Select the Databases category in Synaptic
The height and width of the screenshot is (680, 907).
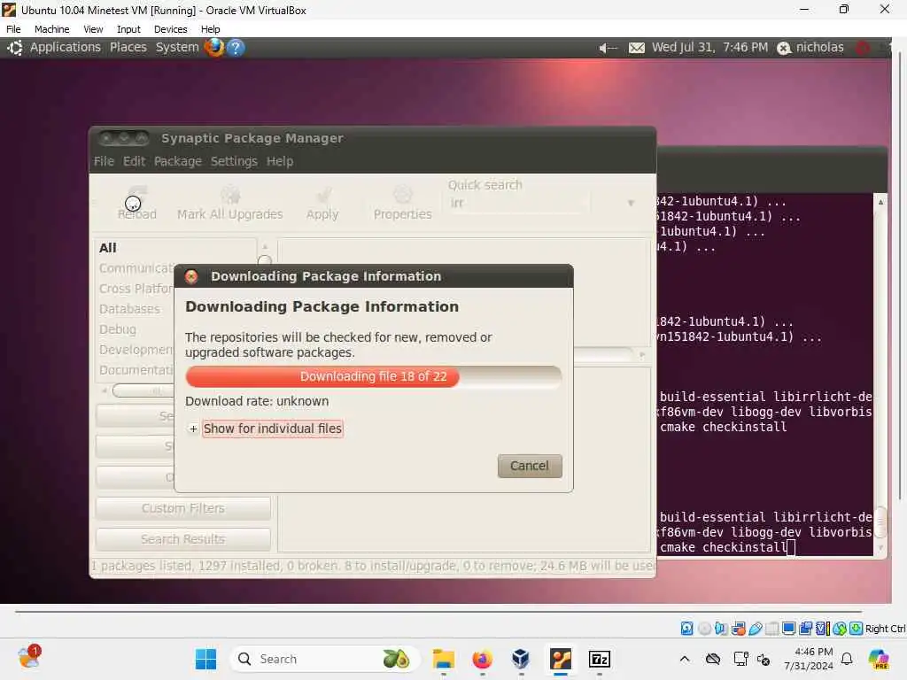pos(129,309)
